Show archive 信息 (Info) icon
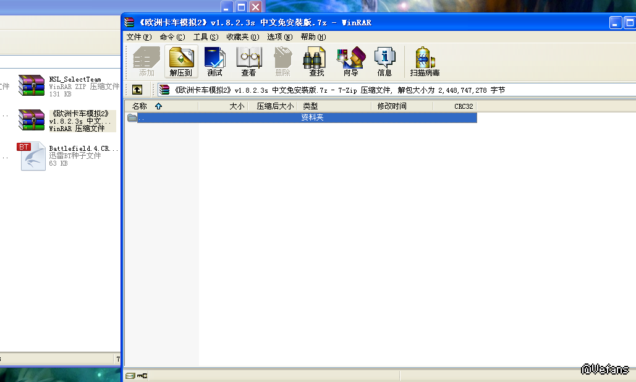 (384, 62)
